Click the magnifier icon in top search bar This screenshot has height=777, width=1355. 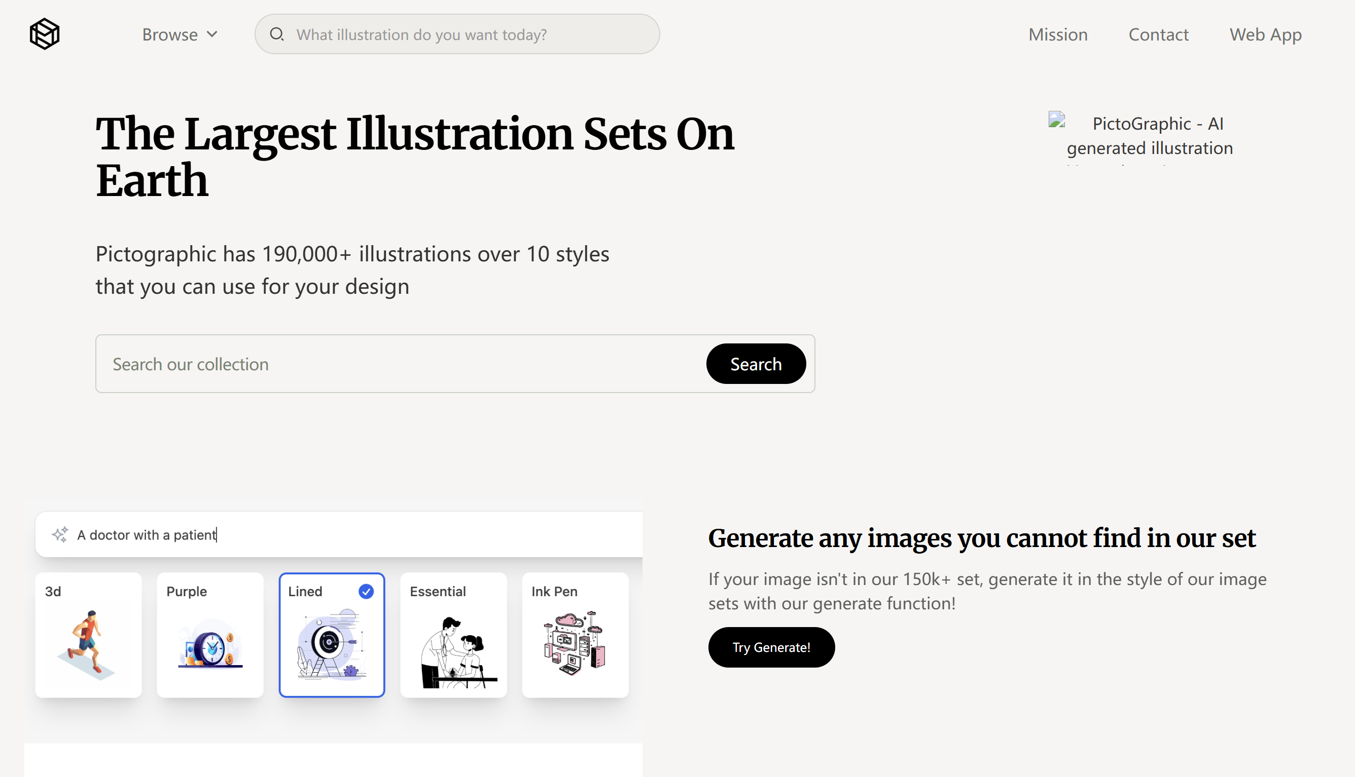276,34
